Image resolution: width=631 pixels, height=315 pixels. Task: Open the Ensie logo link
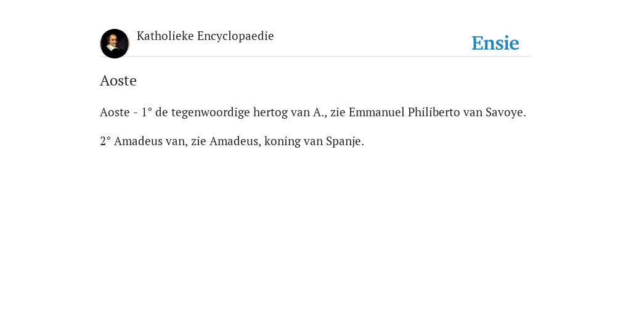pyautogui.click(x=495, y=43)
